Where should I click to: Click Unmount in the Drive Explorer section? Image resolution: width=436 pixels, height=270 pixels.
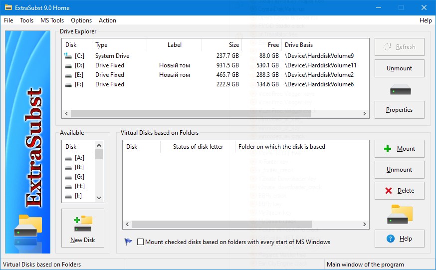coord(399,68)
